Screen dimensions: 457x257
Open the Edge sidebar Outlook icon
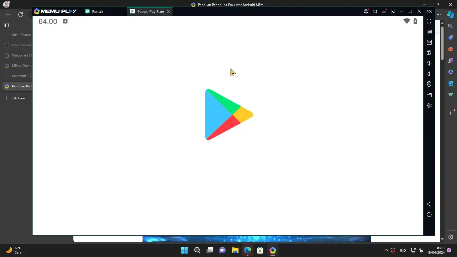point(450,83)
